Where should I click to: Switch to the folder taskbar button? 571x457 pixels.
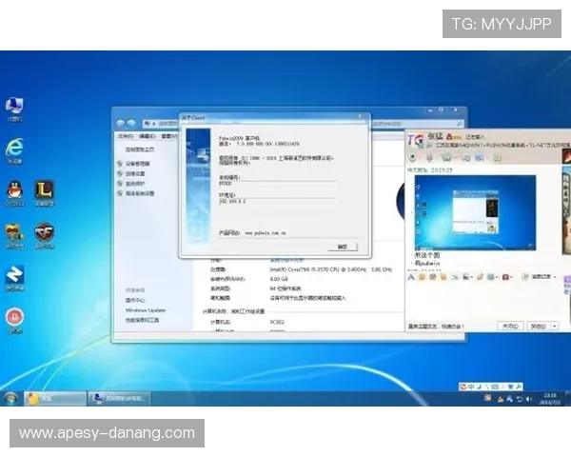point(43,398)
